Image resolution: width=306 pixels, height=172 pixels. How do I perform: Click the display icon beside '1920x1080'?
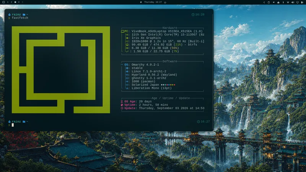coord(127,41)
